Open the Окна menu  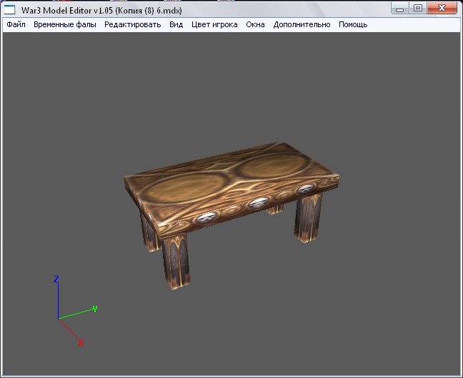tap(255, 24)
